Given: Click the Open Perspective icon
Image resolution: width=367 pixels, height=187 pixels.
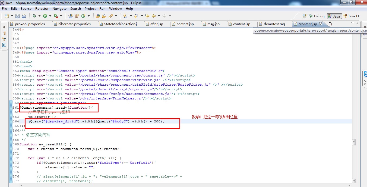Looking at the screenshot, I should 305,16.
